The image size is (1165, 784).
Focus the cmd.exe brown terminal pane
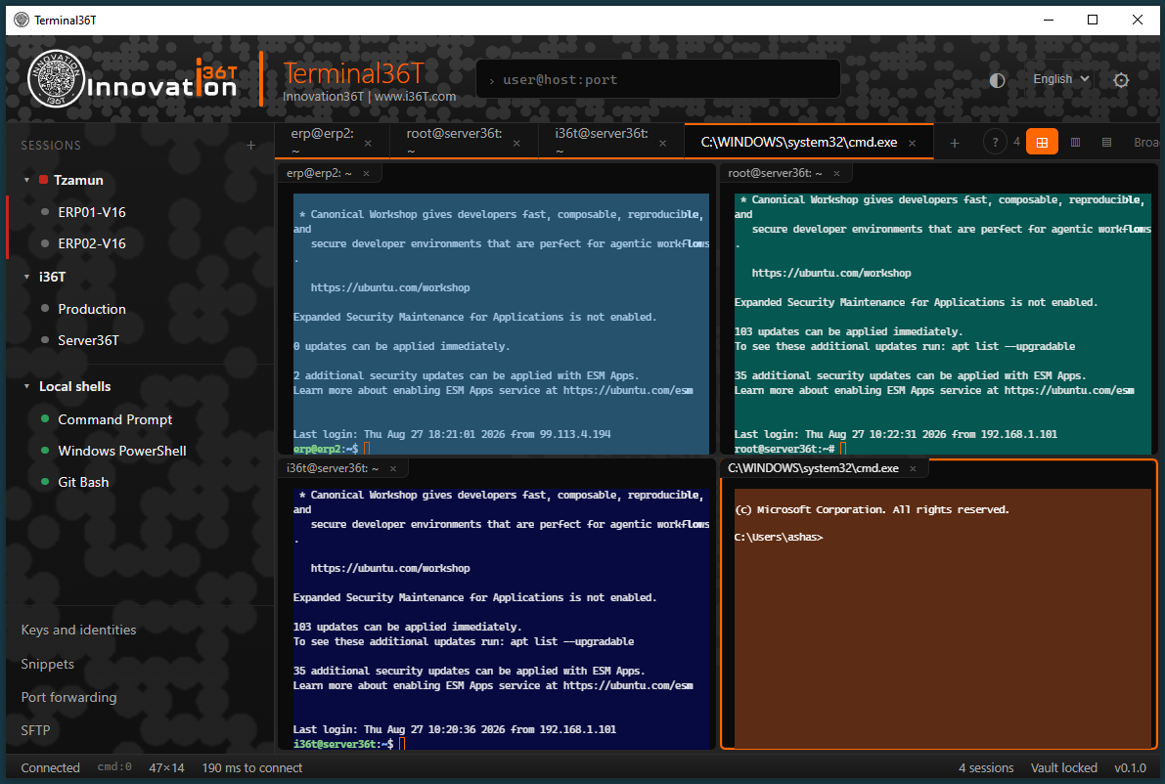tap(942, 618)
